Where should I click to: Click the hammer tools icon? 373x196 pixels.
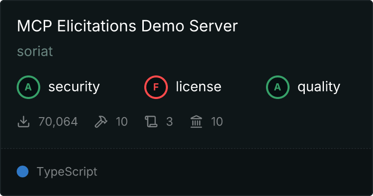tap(101, 122)
